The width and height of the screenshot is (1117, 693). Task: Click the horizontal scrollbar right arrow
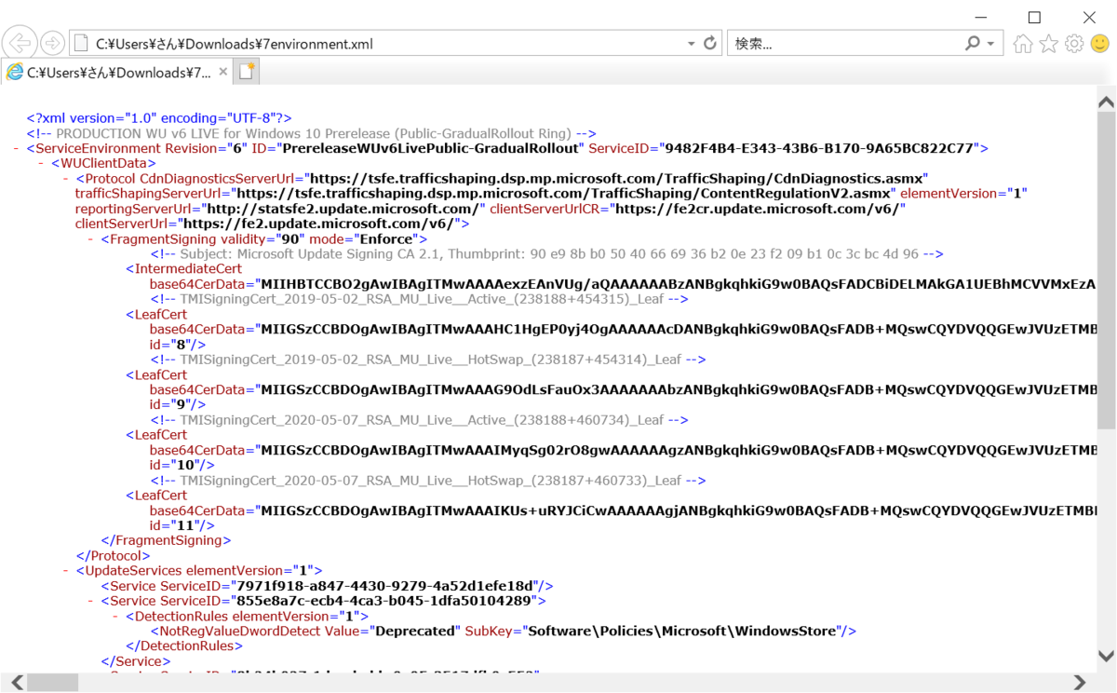(1080, 683)
